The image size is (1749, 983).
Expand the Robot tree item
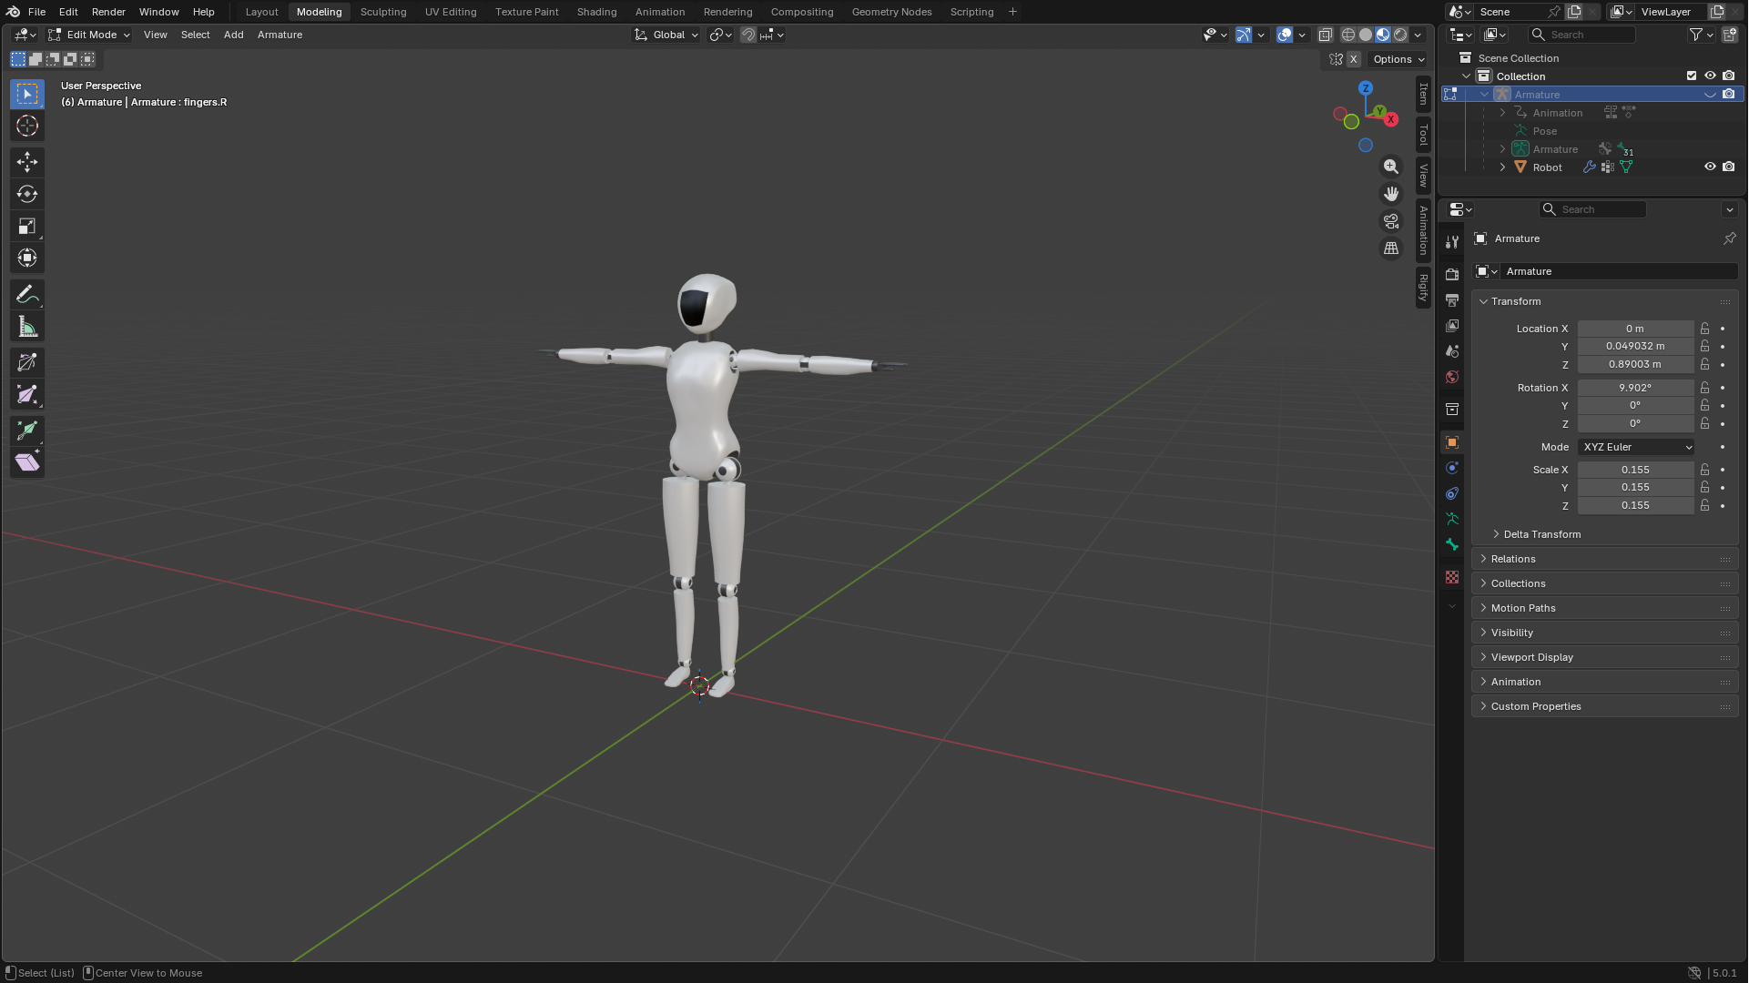1502,167
